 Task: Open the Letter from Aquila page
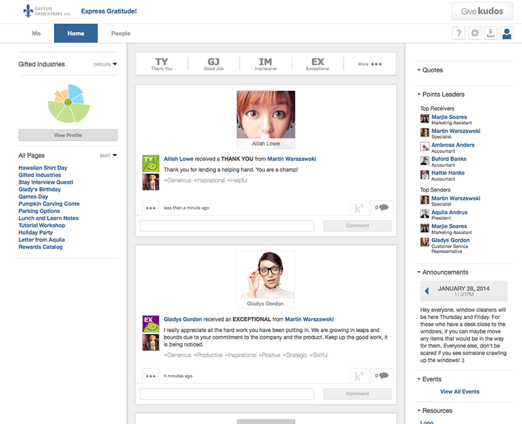click(42, 239)
